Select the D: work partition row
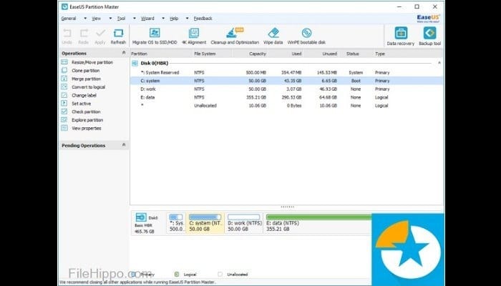The width and height of the screenshot is (501, 286). pyautogui.click(x=286, y=89)
